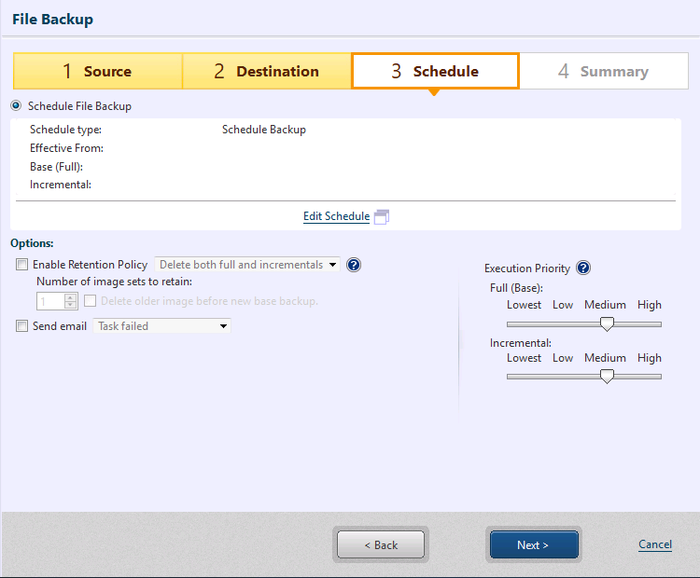Check Delete older image before new base backup
The height and width of the screenshot is (578, 700).
tap(91, 301)
